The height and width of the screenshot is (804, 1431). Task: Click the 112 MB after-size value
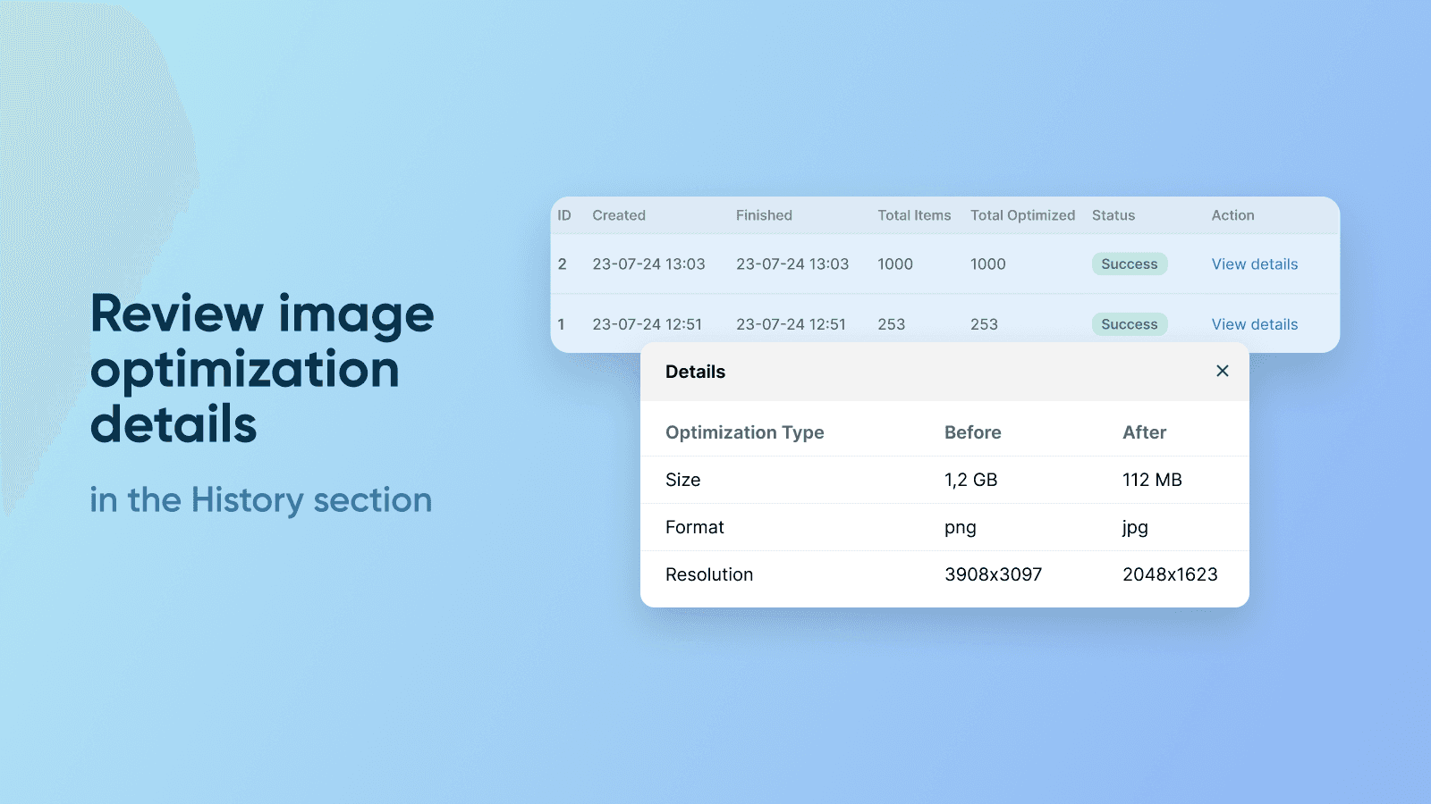pos(1152,480)
